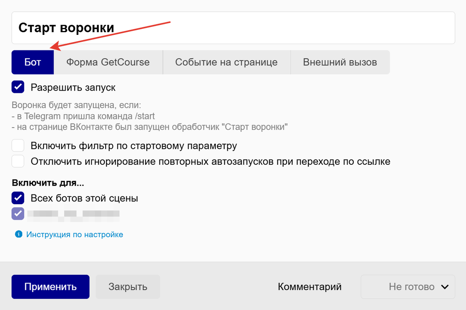
Task: Enable ignoring repeated auto-starts option
Action: point(18,161)
